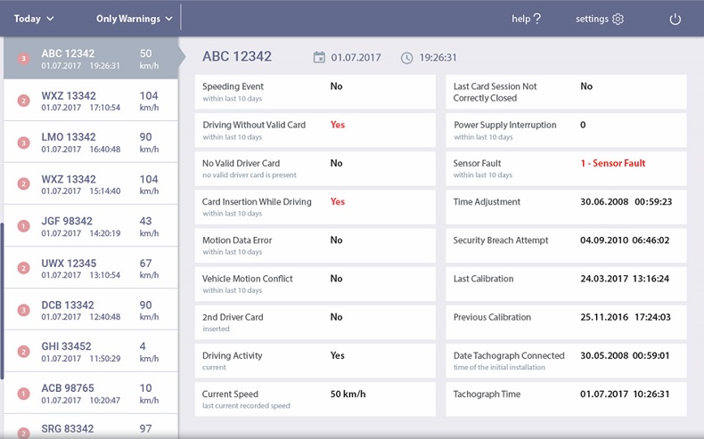Click the Card Insertion While Driving row
The height and width of the screenshot is (439, 704).
(316, 207)
